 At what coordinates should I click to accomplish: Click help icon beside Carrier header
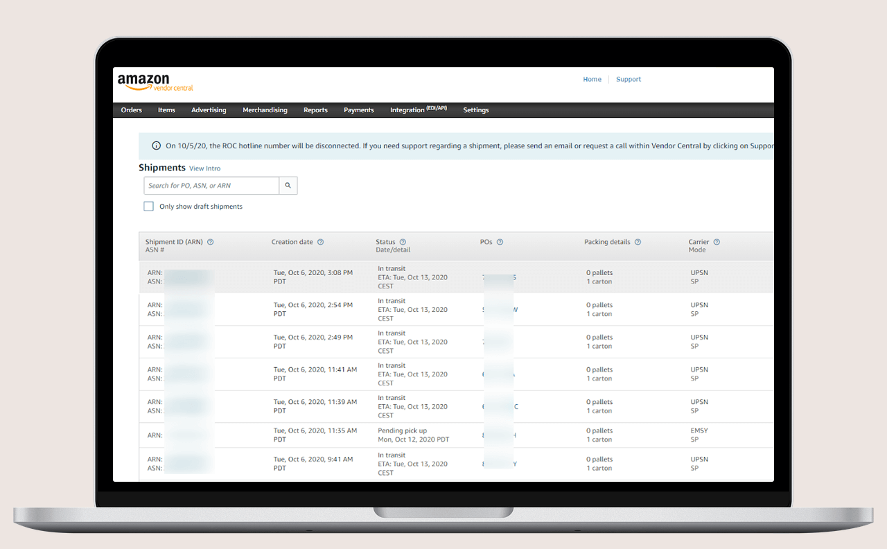[717, 242]
